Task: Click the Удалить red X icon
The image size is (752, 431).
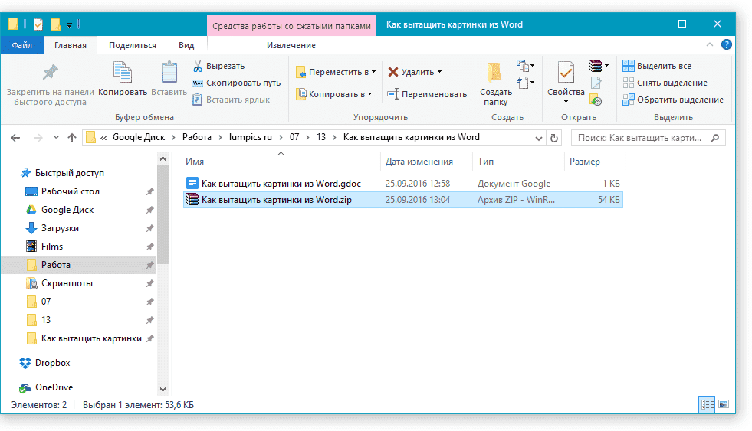Action: coord(393,72)
